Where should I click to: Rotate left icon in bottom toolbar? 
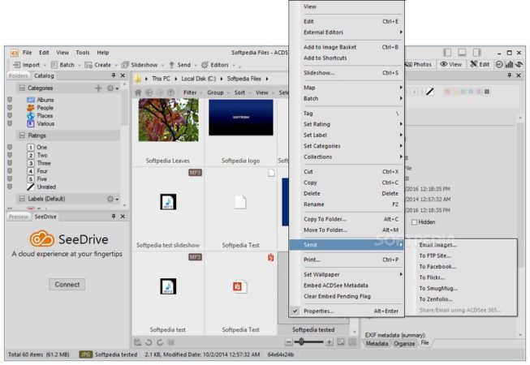click(x=149, y=342)
